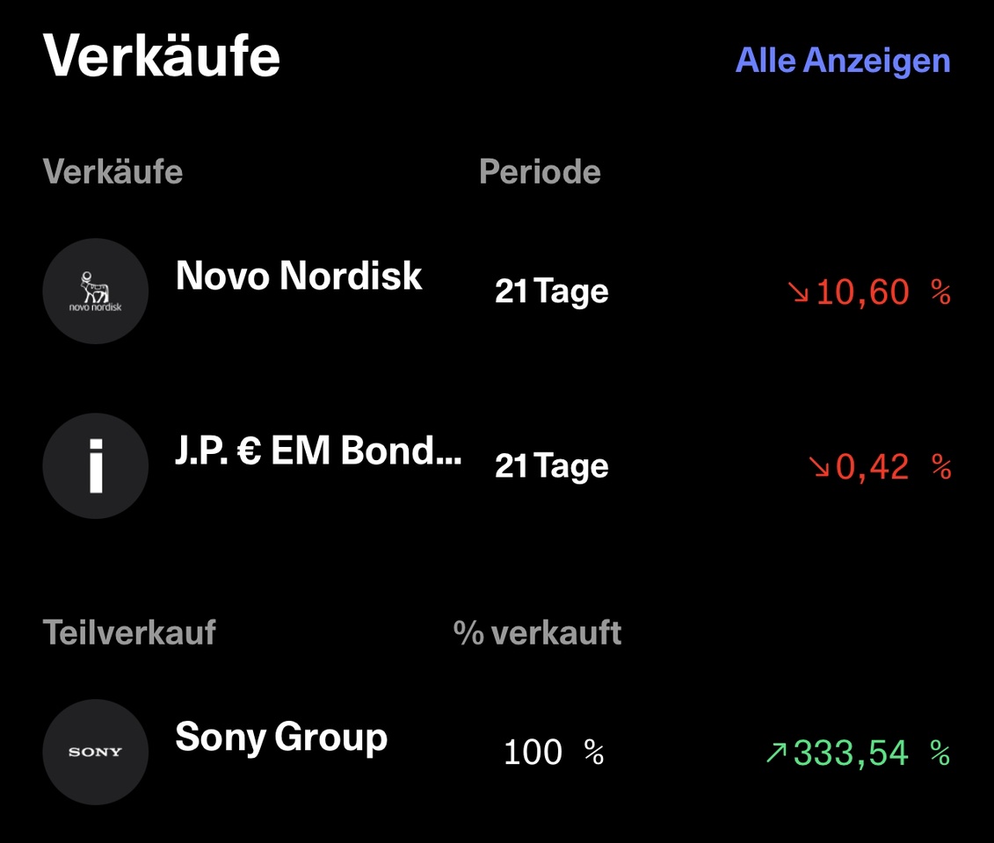Image resolution: width=994 pixels, height=843 pixels.
Task: Open the Alle Anzeigen link
Action: point(843,61)
